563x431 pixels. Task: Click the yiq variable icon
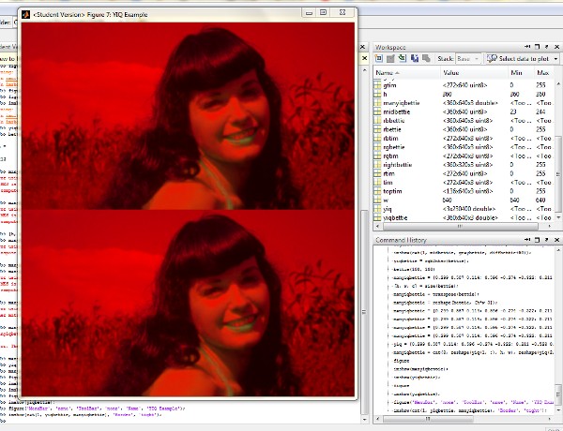point(377,209)
